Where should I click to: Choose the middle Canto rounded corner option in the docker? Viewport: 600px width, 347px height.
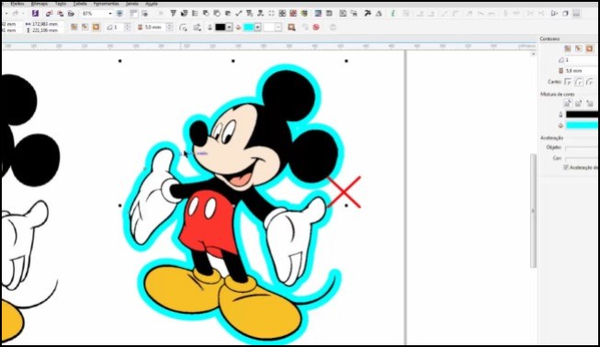coord(579,82)
